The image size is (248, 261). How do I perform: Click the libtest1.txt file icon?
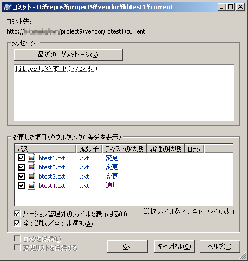pyautogui.click(x=31, y=158)
